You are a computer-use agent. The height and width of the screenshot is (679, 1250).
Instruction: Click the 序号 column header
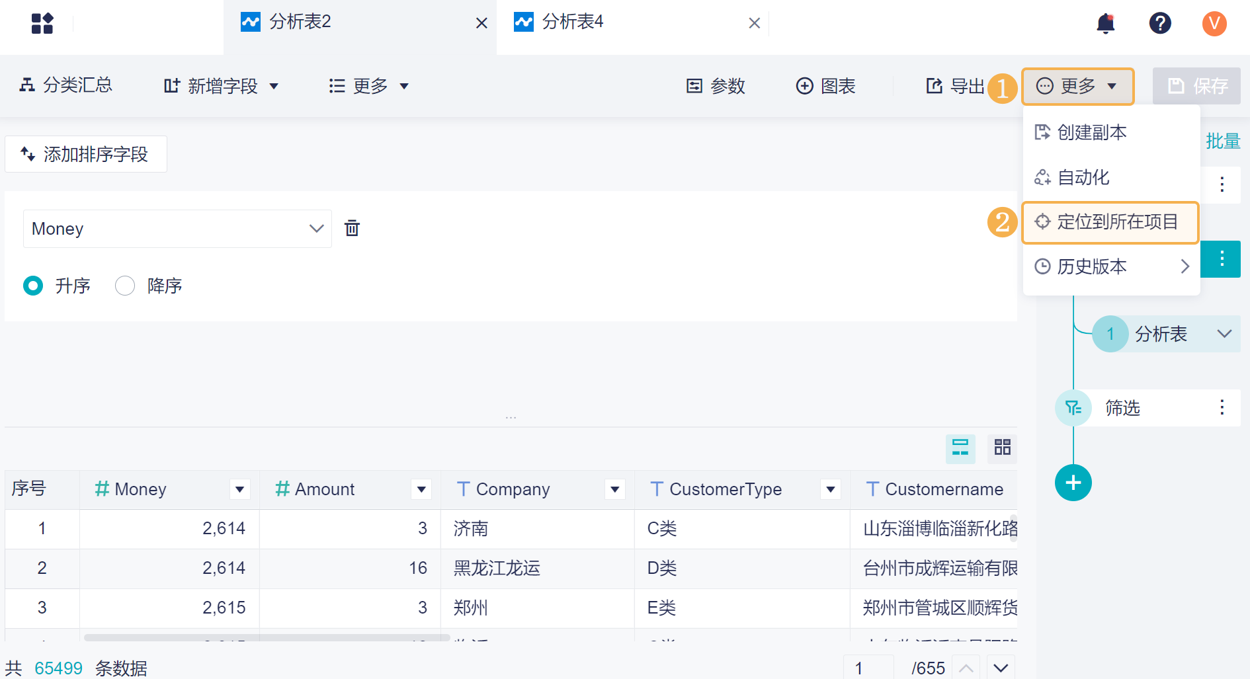click(42, 489)
